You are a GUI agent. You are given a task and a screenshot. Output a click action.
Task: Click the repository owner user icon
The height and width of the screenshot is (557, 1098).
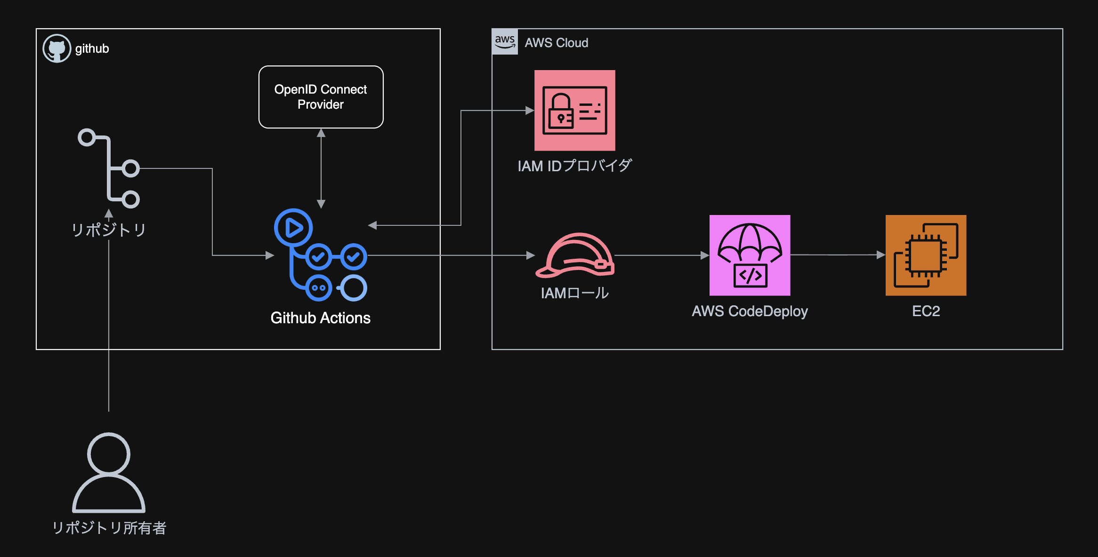pos(109,472)
